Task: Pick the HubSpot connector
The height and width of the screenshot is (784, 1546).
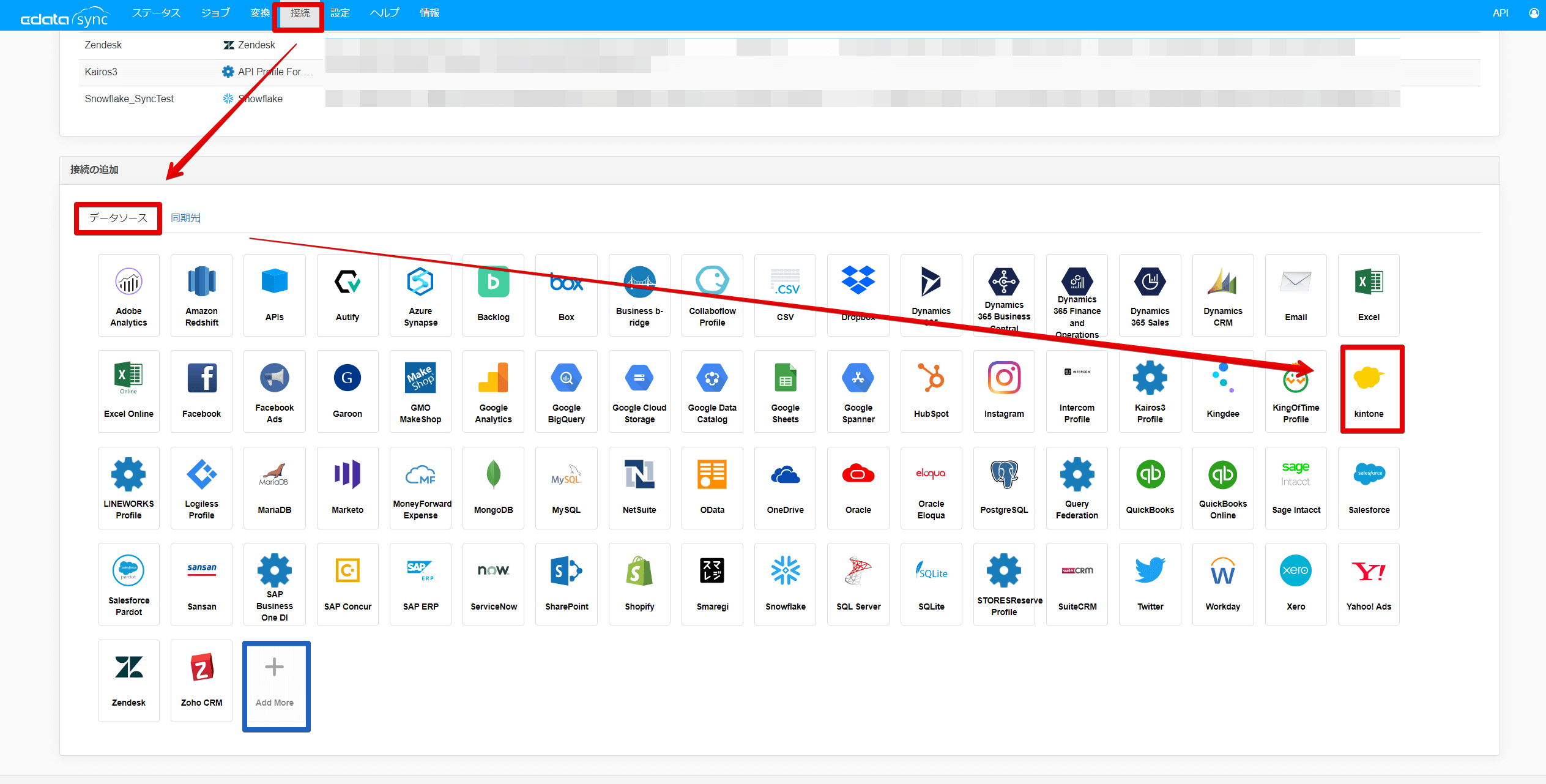Action: click(x=931, y=390)
